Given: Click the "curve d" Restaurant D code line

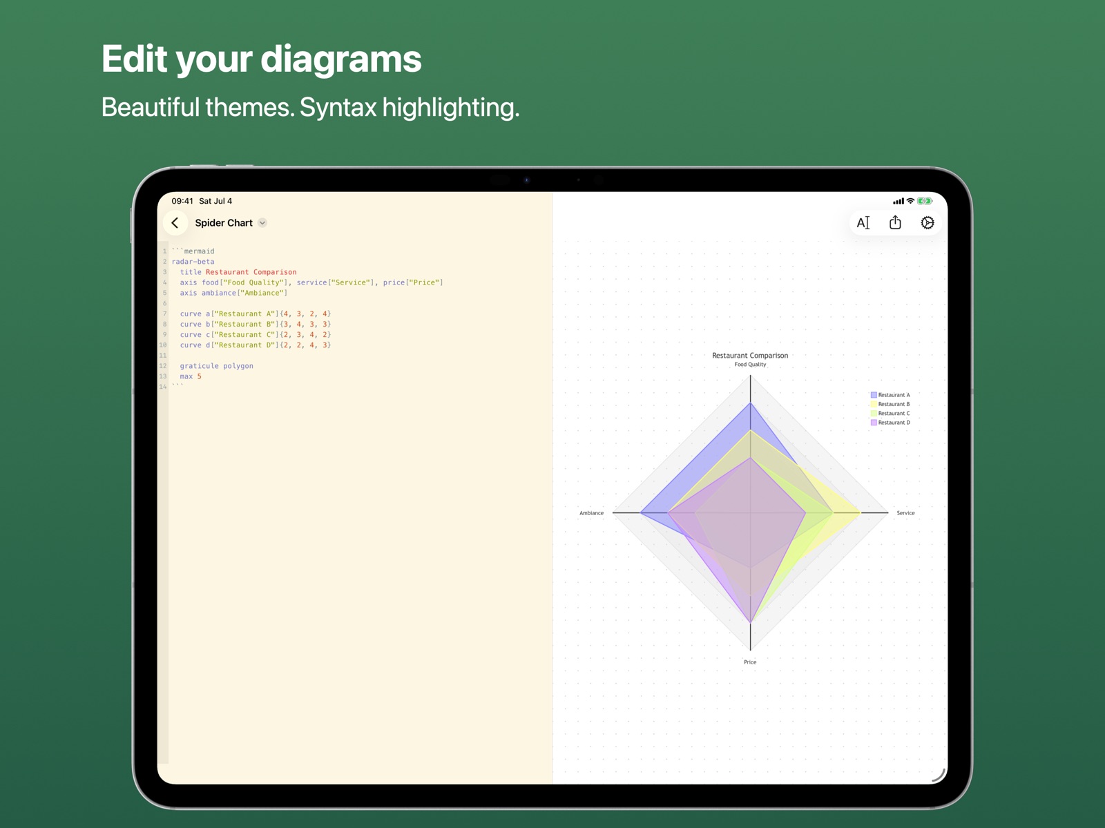Looking at the screenshot, I should (256, 345).
